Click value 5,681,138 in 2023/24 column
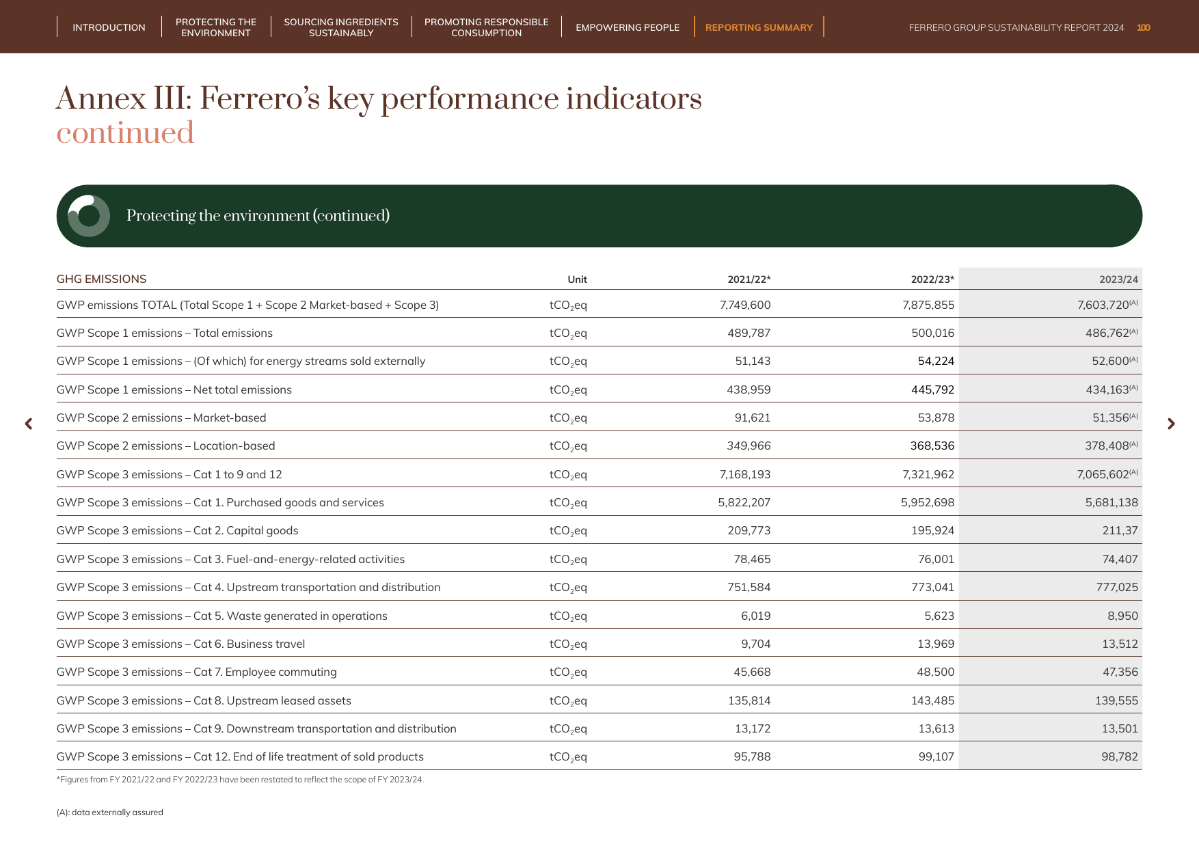 point(1112,502)
